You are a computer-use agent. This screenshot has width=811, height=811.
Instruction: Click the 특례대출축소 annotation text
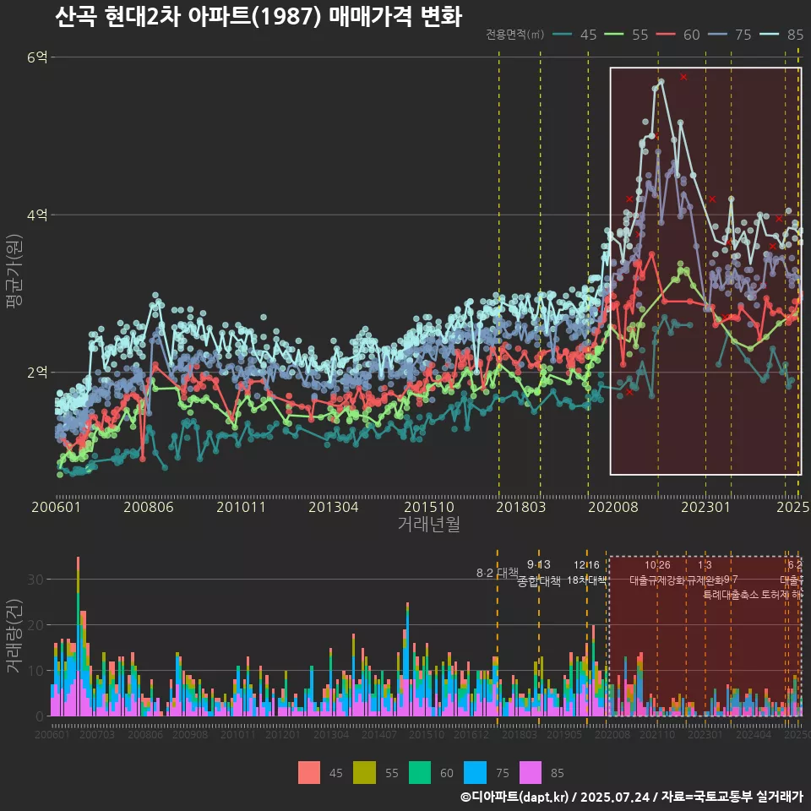pos(731,595)
